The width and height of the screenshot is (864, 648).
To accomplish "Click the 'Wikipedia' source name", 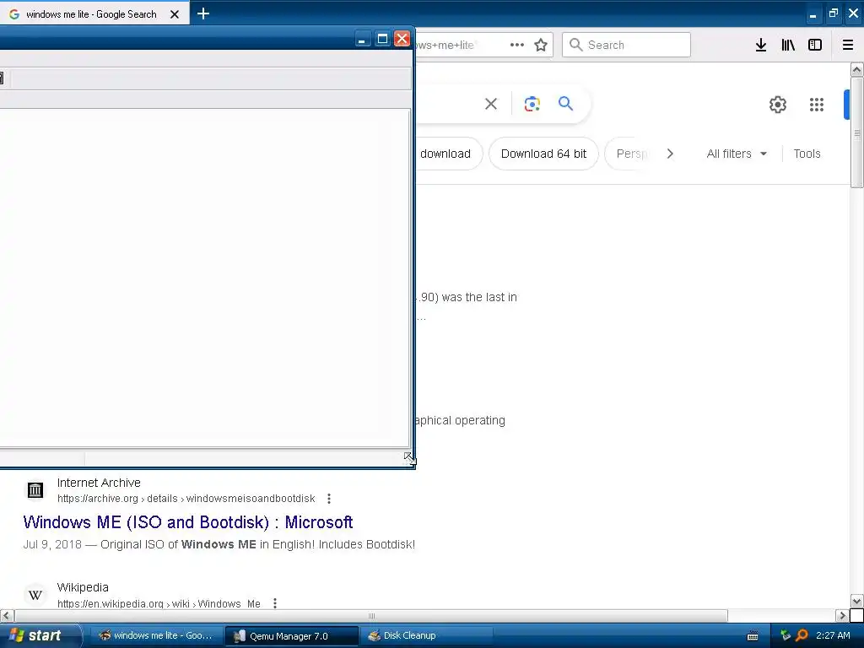I will [x=83, y=587].
